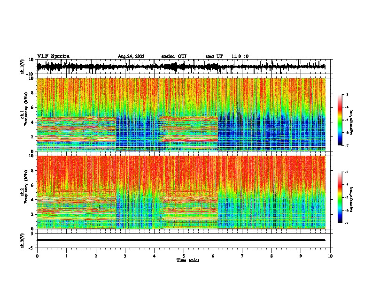This screenshot has width=372, height=287.
Task: Click the "8" kHz tick on ch.1 frequency axis
Action: coord(33,93)
